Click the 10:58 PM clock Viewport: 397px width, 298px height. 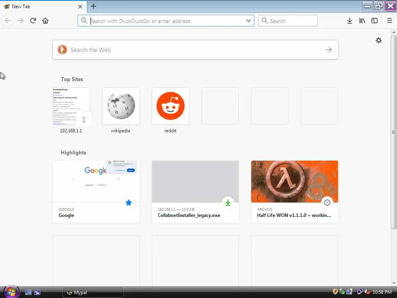(x=382, y=292)
